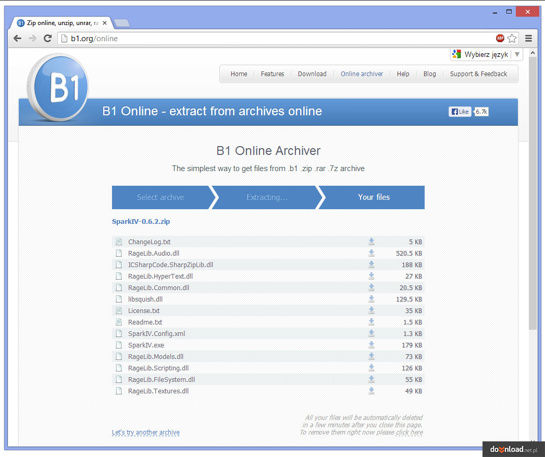This screenshot has width=545, height=457.
Task: Click the Select archive step
Action: tap(160, 197)
